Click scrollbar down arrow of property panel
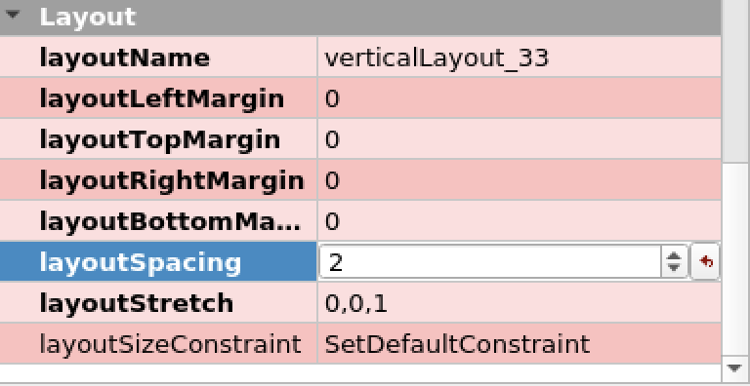 tap(734, 367)
